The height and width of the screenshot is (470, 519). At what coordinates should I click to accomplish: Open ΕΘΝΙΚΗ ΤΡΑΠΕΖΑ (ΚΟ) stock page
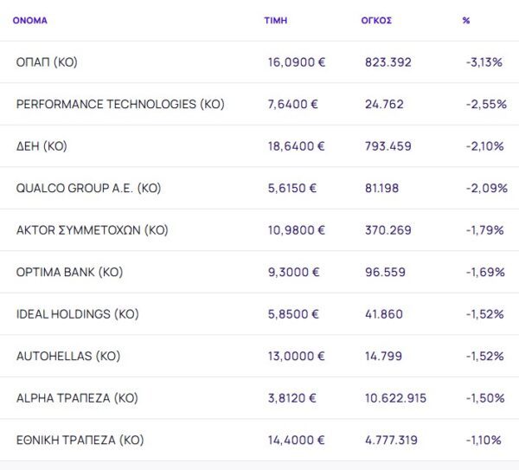(80, 440)
